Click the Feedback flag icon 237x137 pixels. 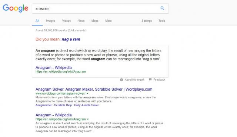[x=150, y=80]
